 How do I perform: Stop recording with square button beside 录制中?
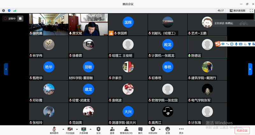[20, 18]
